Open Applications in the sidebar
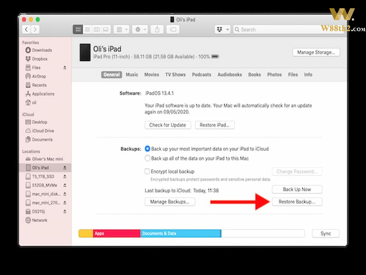 click(x=40, y=94)
